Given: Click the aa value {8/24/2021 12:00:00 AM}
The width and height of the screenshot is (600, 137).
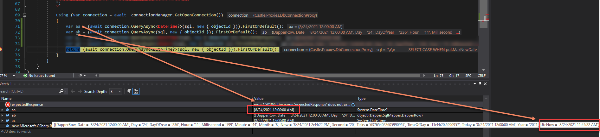Looking at the screenshot, I should [x=274, y=110].
